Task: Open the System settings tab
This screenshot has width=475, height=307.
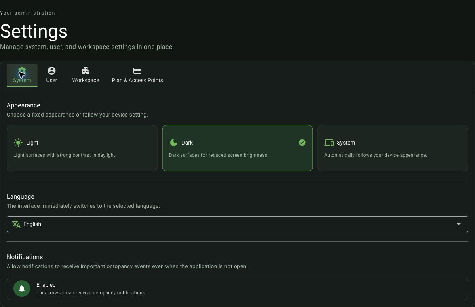Action: [22, 75]
